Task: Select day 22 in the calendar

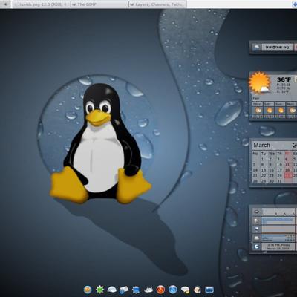Action: point(264,176)
